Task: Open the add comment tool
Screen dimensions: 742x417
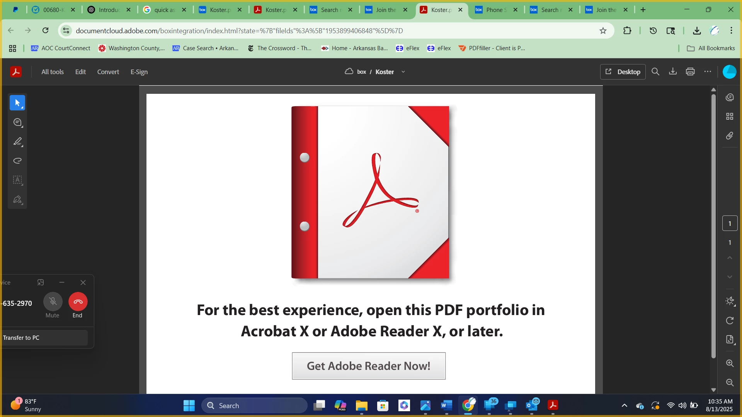Action: (x=17, y=122)
